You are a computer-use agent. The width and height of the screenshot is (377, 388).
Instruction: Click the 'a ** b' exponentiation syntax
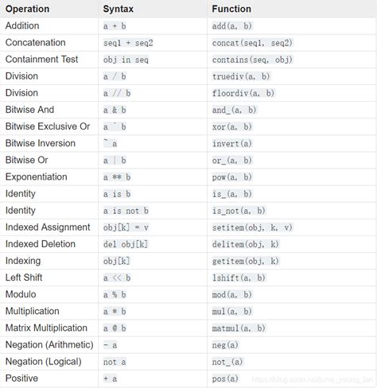pyautogui.click(x=117, y=177)
